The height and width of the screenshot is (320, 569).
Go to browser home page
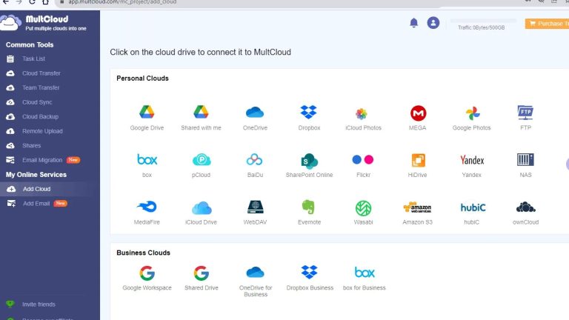tap(45, 2)
